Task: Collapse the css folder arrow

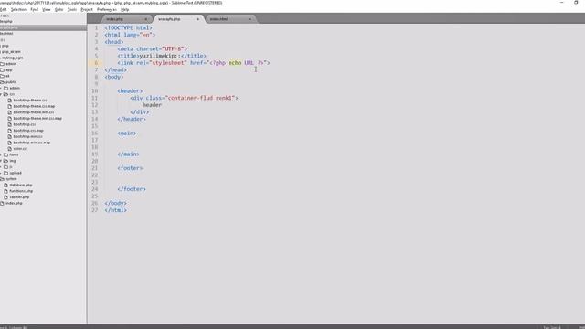Action: (x=1, y=94)
